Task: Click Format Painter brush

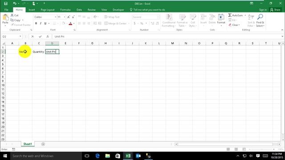Action: (x=20, y=25)
